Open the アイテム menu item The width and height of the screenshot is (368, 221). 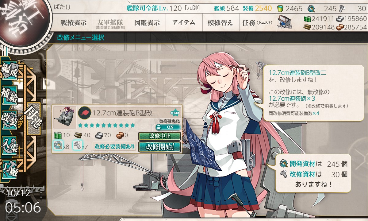point(184,22)
